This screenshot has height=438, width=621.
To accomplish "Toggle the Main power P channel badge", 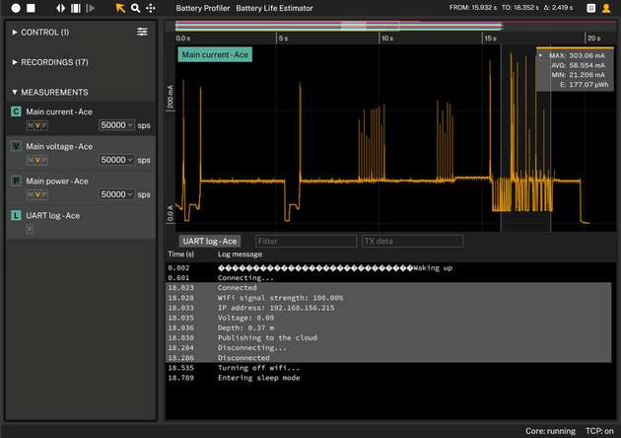I will (x=16, y=181).
